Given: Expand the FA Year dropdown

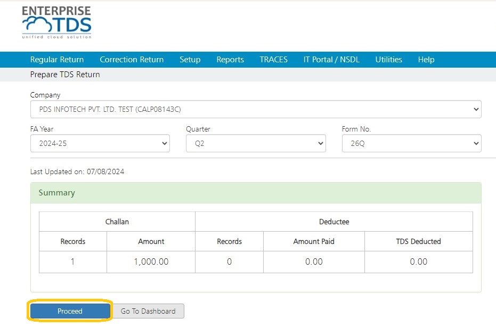Looking at the screenshot, I should (100, 143).
